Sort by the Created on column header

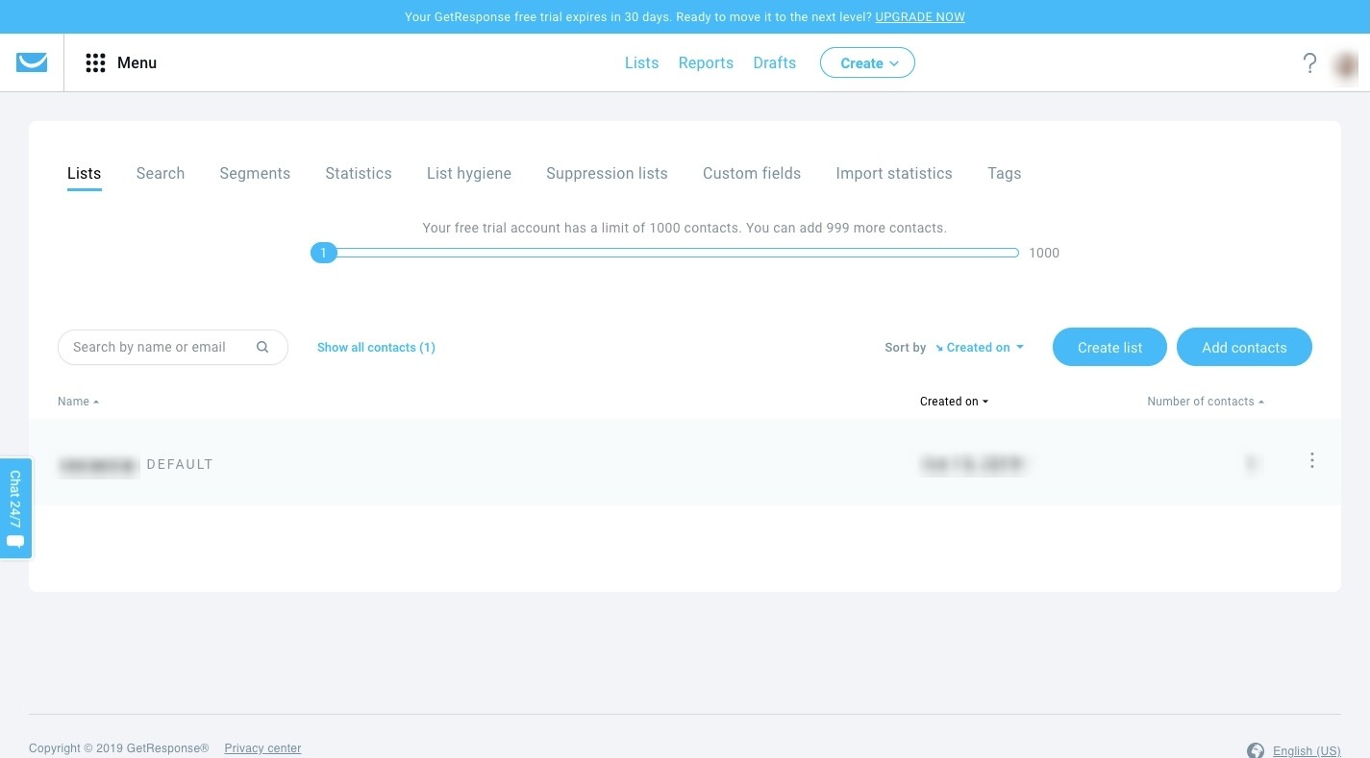click(x=954, y=402)
